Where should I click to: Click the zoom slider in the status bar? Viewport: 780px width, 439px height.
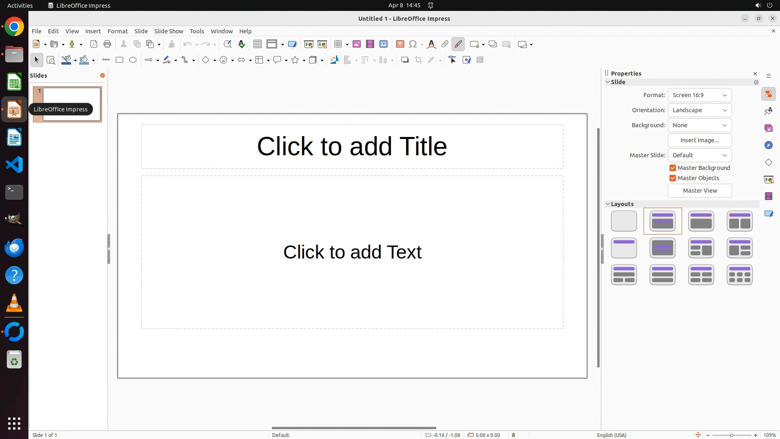(x=731, y=435)
